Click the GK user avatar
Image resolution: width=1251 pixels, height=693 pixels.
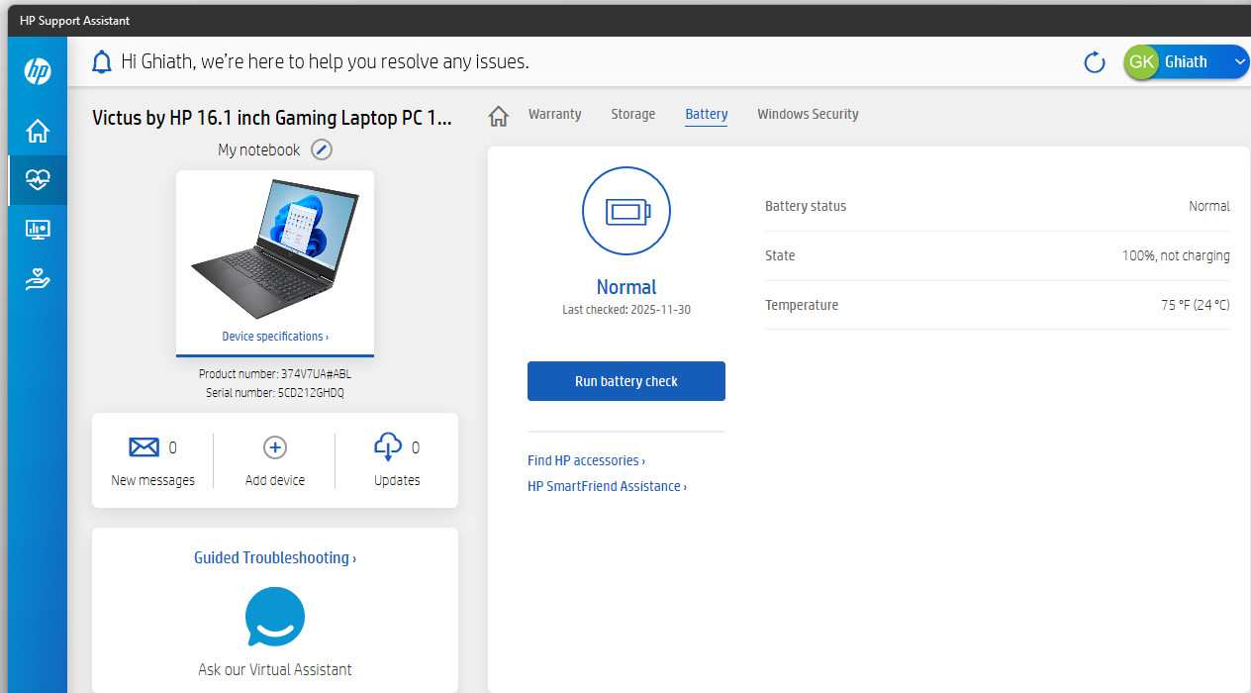1141,62
